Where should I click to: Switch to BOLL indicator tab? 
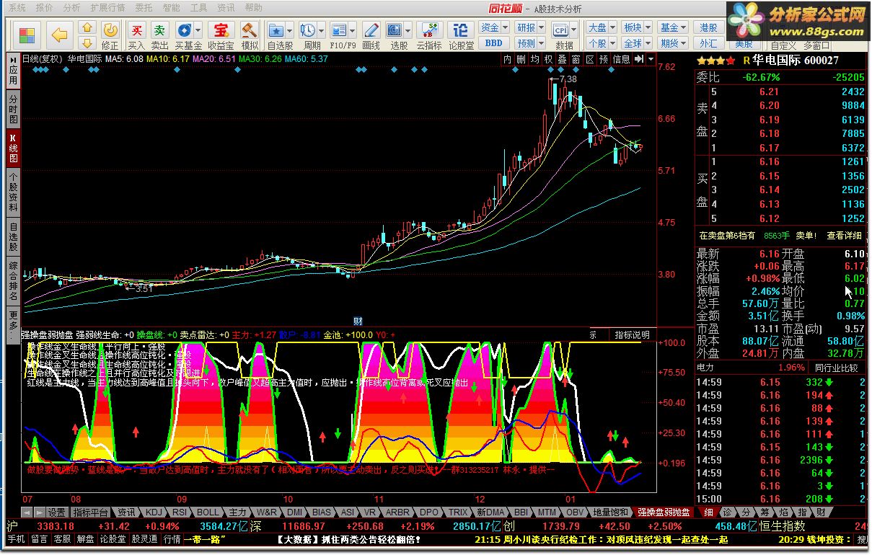(208, 512)
